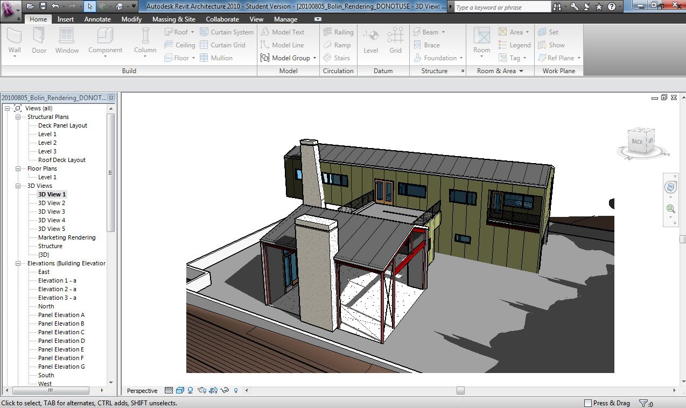Choose the Mullion tool
Viewport: 686px width, 408px height.
216,58
